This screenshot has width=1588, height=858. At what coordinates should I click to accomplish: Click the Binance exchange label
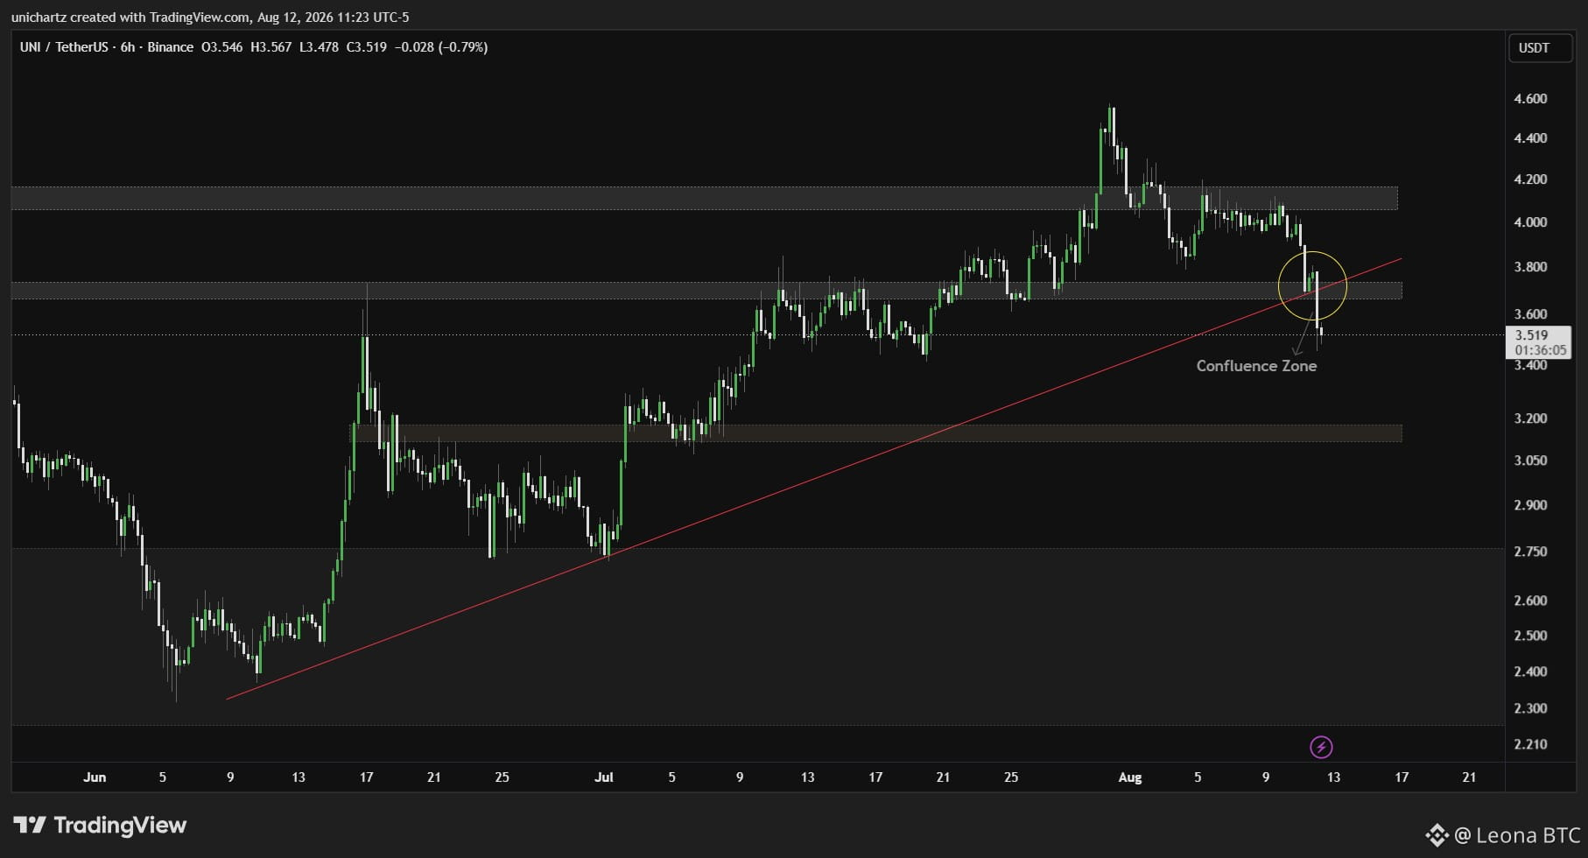171,47
